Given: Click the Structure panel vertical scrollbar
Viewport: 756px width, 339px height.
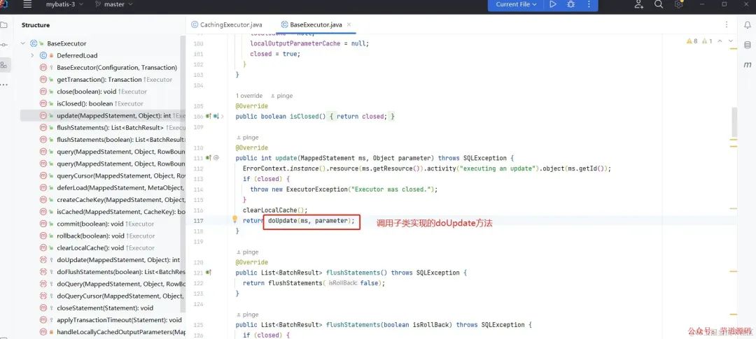Looking at the screenshot, I should (183, 173).
